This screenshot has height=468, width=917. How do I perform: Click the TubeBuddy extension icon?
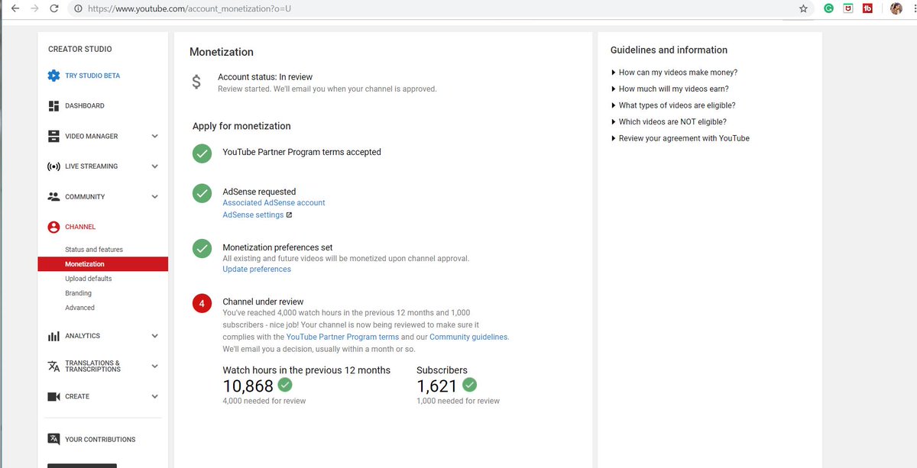[x=867, y=8]
